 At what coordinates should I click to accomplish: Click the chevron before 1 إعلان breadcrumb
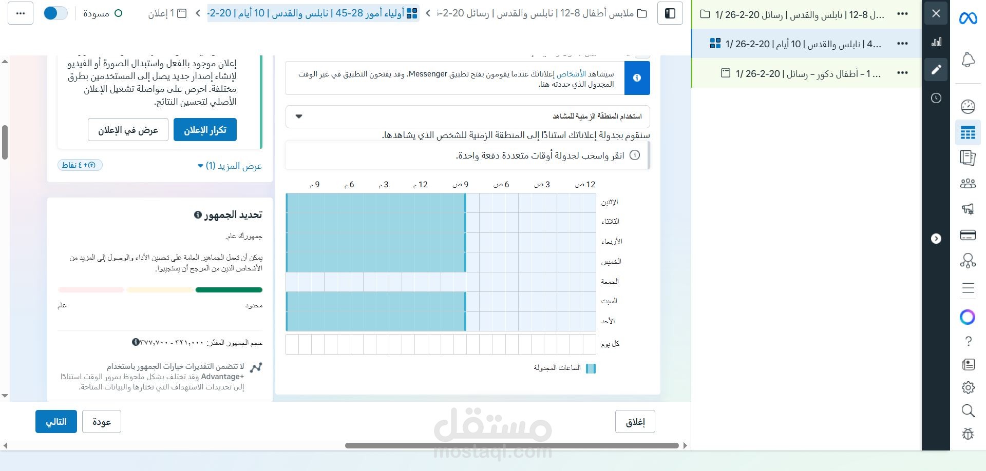(198, 13)
